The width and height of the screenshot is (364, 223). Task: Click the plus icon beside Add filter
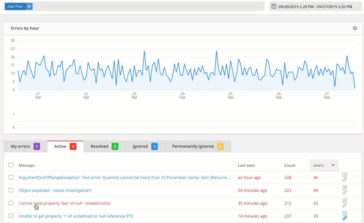pyautogui.click(x=29, y=6)
